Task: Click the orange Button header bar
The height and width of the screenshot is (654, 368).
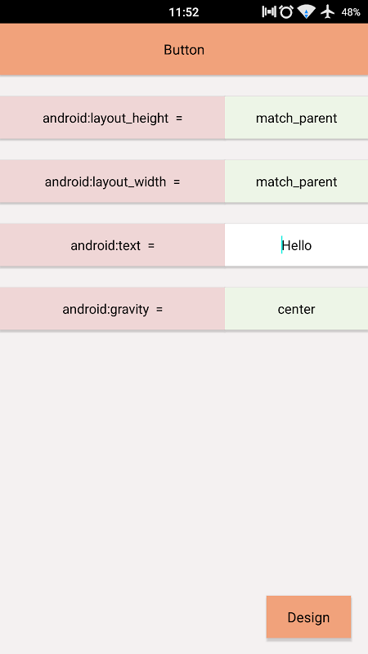Action: click(184, 49)
